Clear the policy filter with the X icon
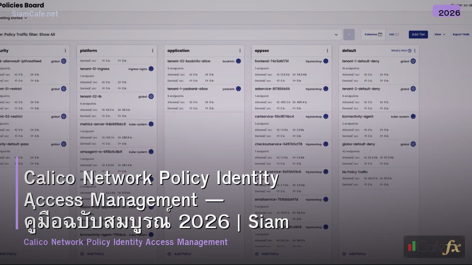This screenshot has width=472, height=265. 349,34
